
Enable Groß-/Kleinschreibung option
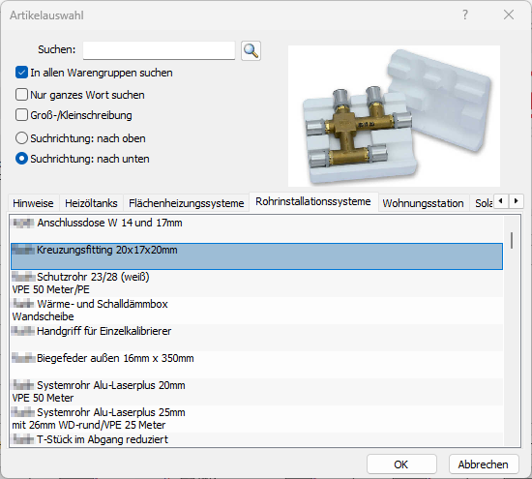pyautogui.click(x=21, y=115)
